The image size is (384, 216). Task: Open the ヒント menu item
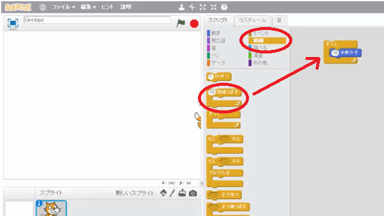(107, 7)
